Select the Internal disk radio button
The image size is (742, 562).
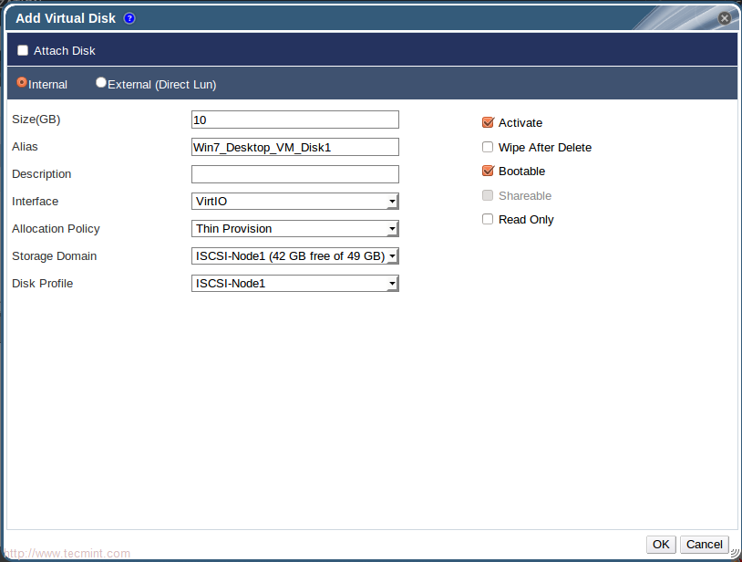(x=22, y=83)
